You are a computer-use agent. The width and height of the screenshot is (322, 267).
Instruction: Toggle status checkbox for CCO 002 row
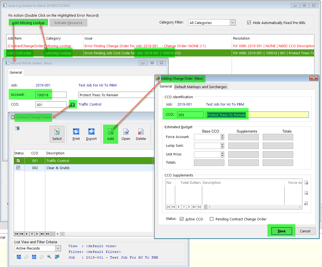(18, 168)
